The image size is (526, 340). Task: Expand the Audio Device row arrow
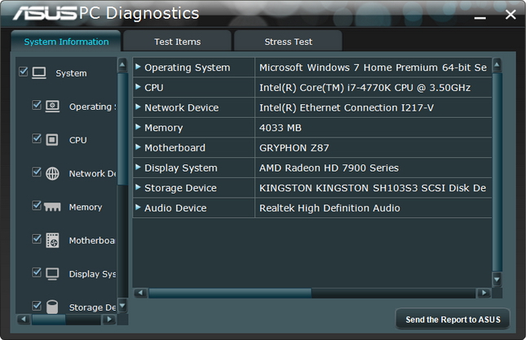coord(138,207)
